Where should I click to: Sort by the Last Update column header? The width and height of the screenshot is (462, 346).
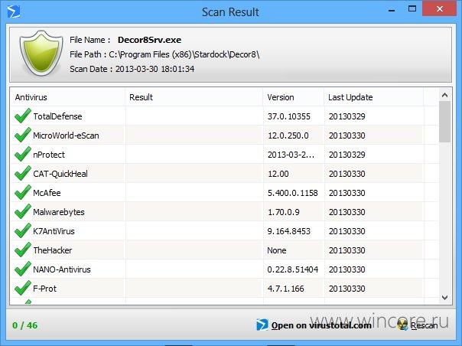tap(373, 97)
